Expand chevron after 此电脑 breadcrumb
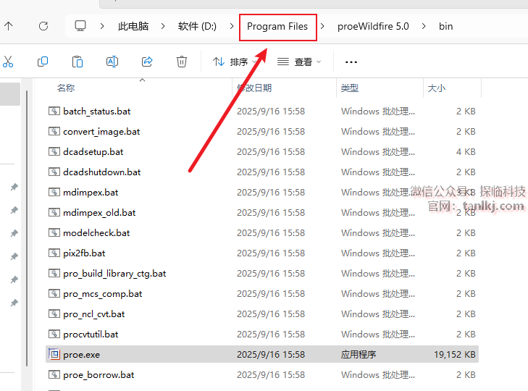The image size is (528, 391). click(163, 26)
